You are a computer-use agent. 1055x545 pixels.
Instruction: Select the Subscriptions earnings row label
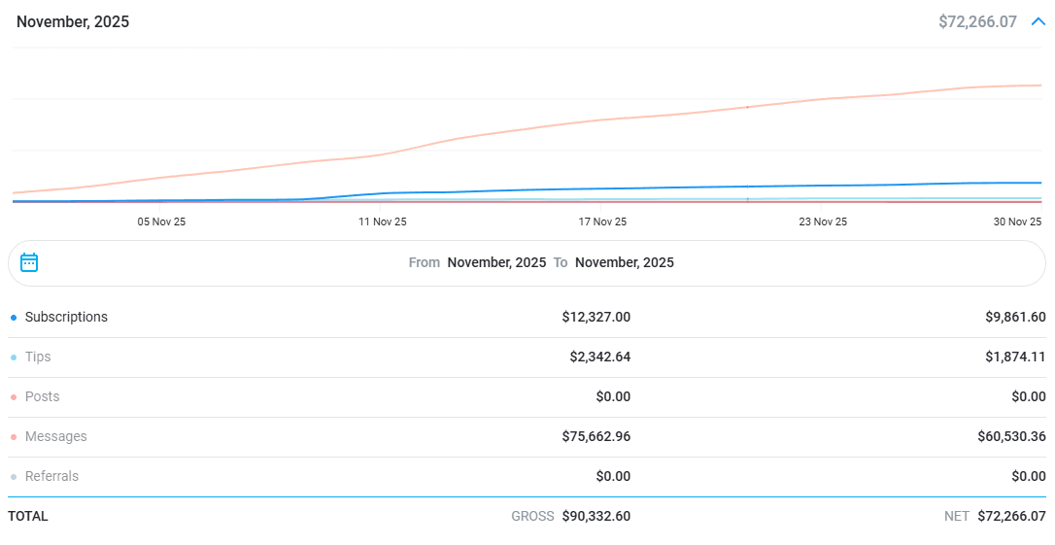click(x=66, y=317)
